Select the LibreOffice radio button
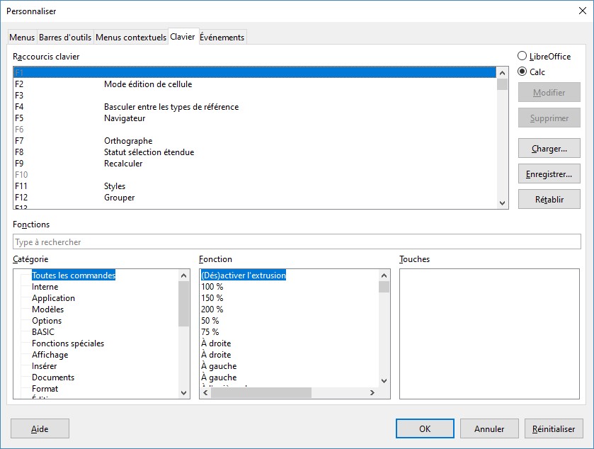Image resolution: width=594 pixels, height=449 pixels. tap(522, 57)
